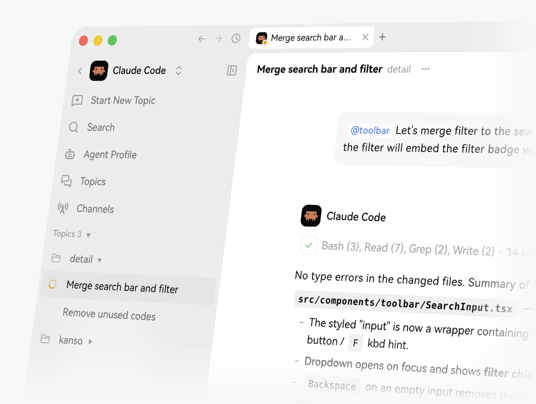Viewport: 536px width, 404px height.
Task: Click the Topics 3 section label
Action: [x=67, y=234]
